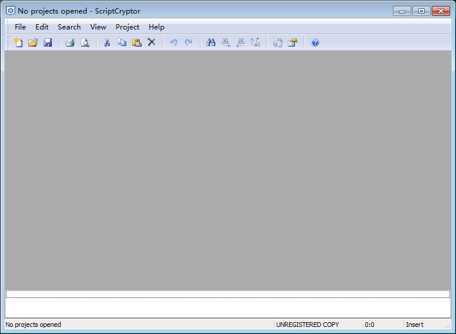Open the View menu
The image size is (456, 334).
(x=98, y=27)
